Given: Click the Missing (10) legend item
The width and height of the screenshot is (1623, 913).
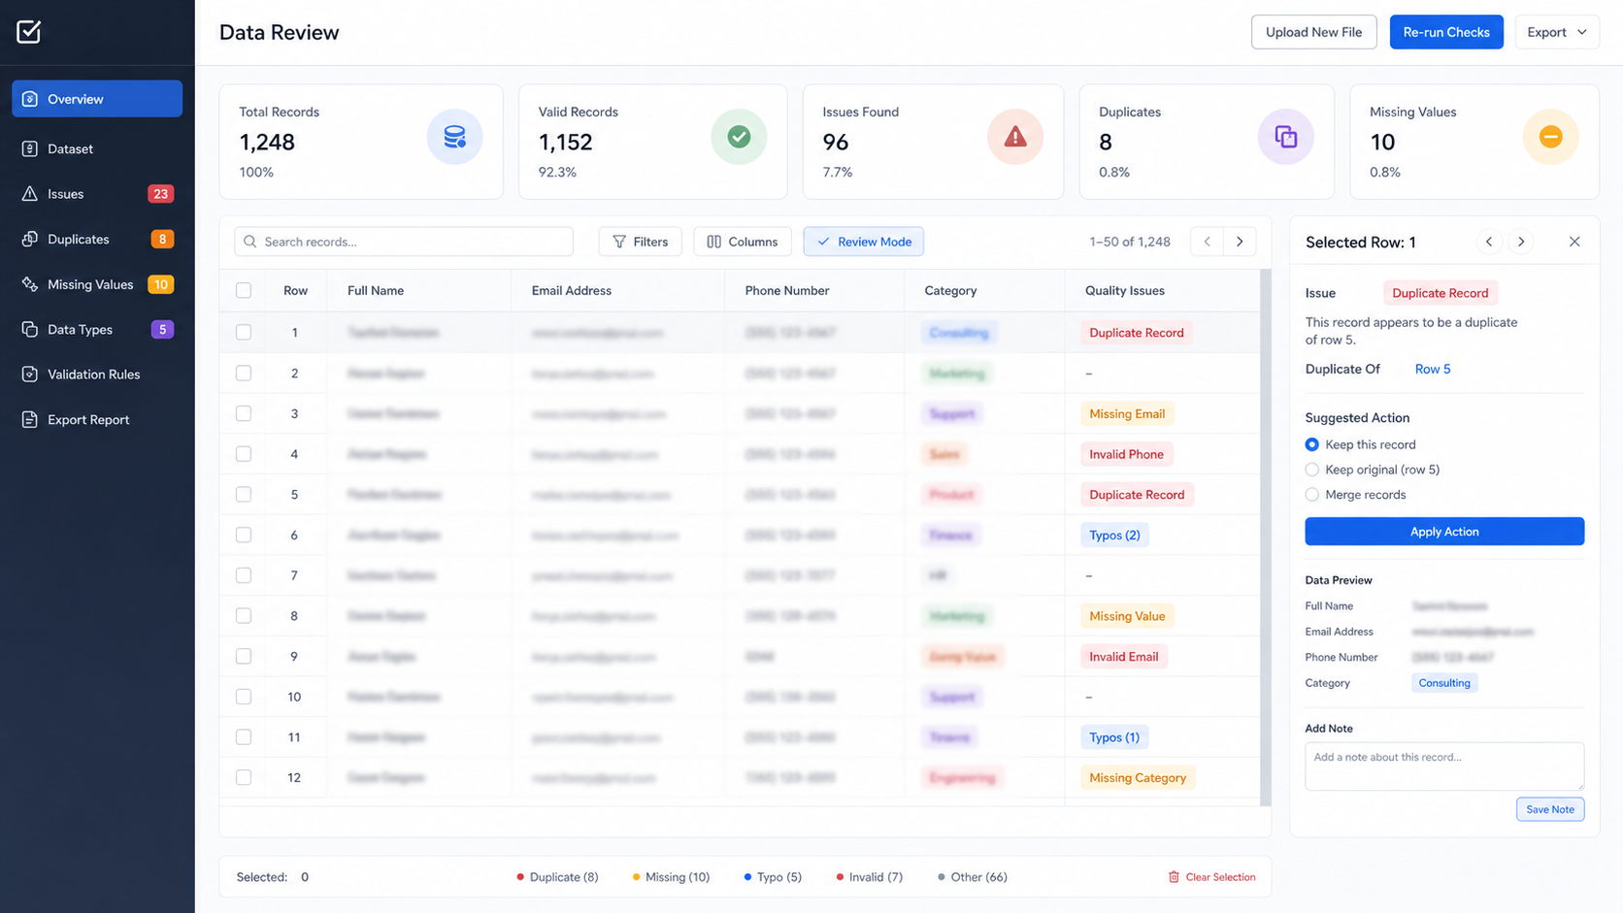Looking at the screenshot, I should tap(671, 877).
